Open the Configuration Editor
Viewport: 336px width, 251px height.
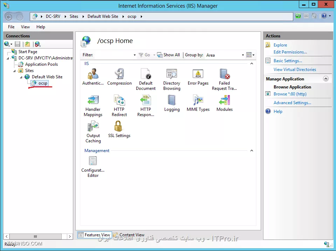click(x=93, y=166)
